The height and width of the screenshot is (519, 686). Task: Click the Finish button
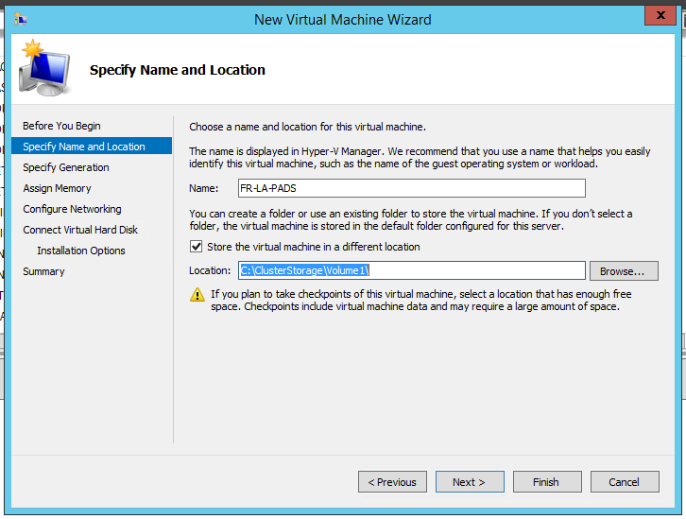tap(546, 482)
